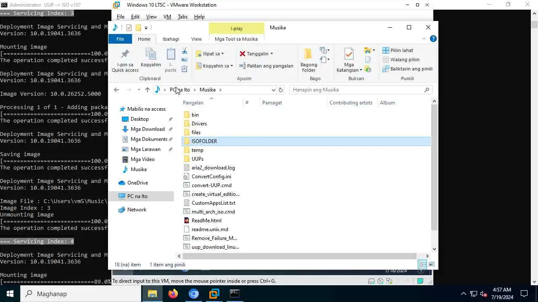Collapse the ribbon chevron
This screenshot has width=538, height=302.
[424, 39]
